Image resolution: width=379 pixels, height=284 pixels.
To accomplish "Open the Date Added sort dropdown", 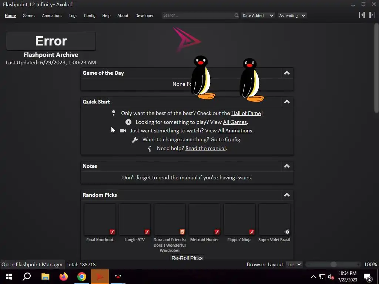I will [x=258, y=16].
